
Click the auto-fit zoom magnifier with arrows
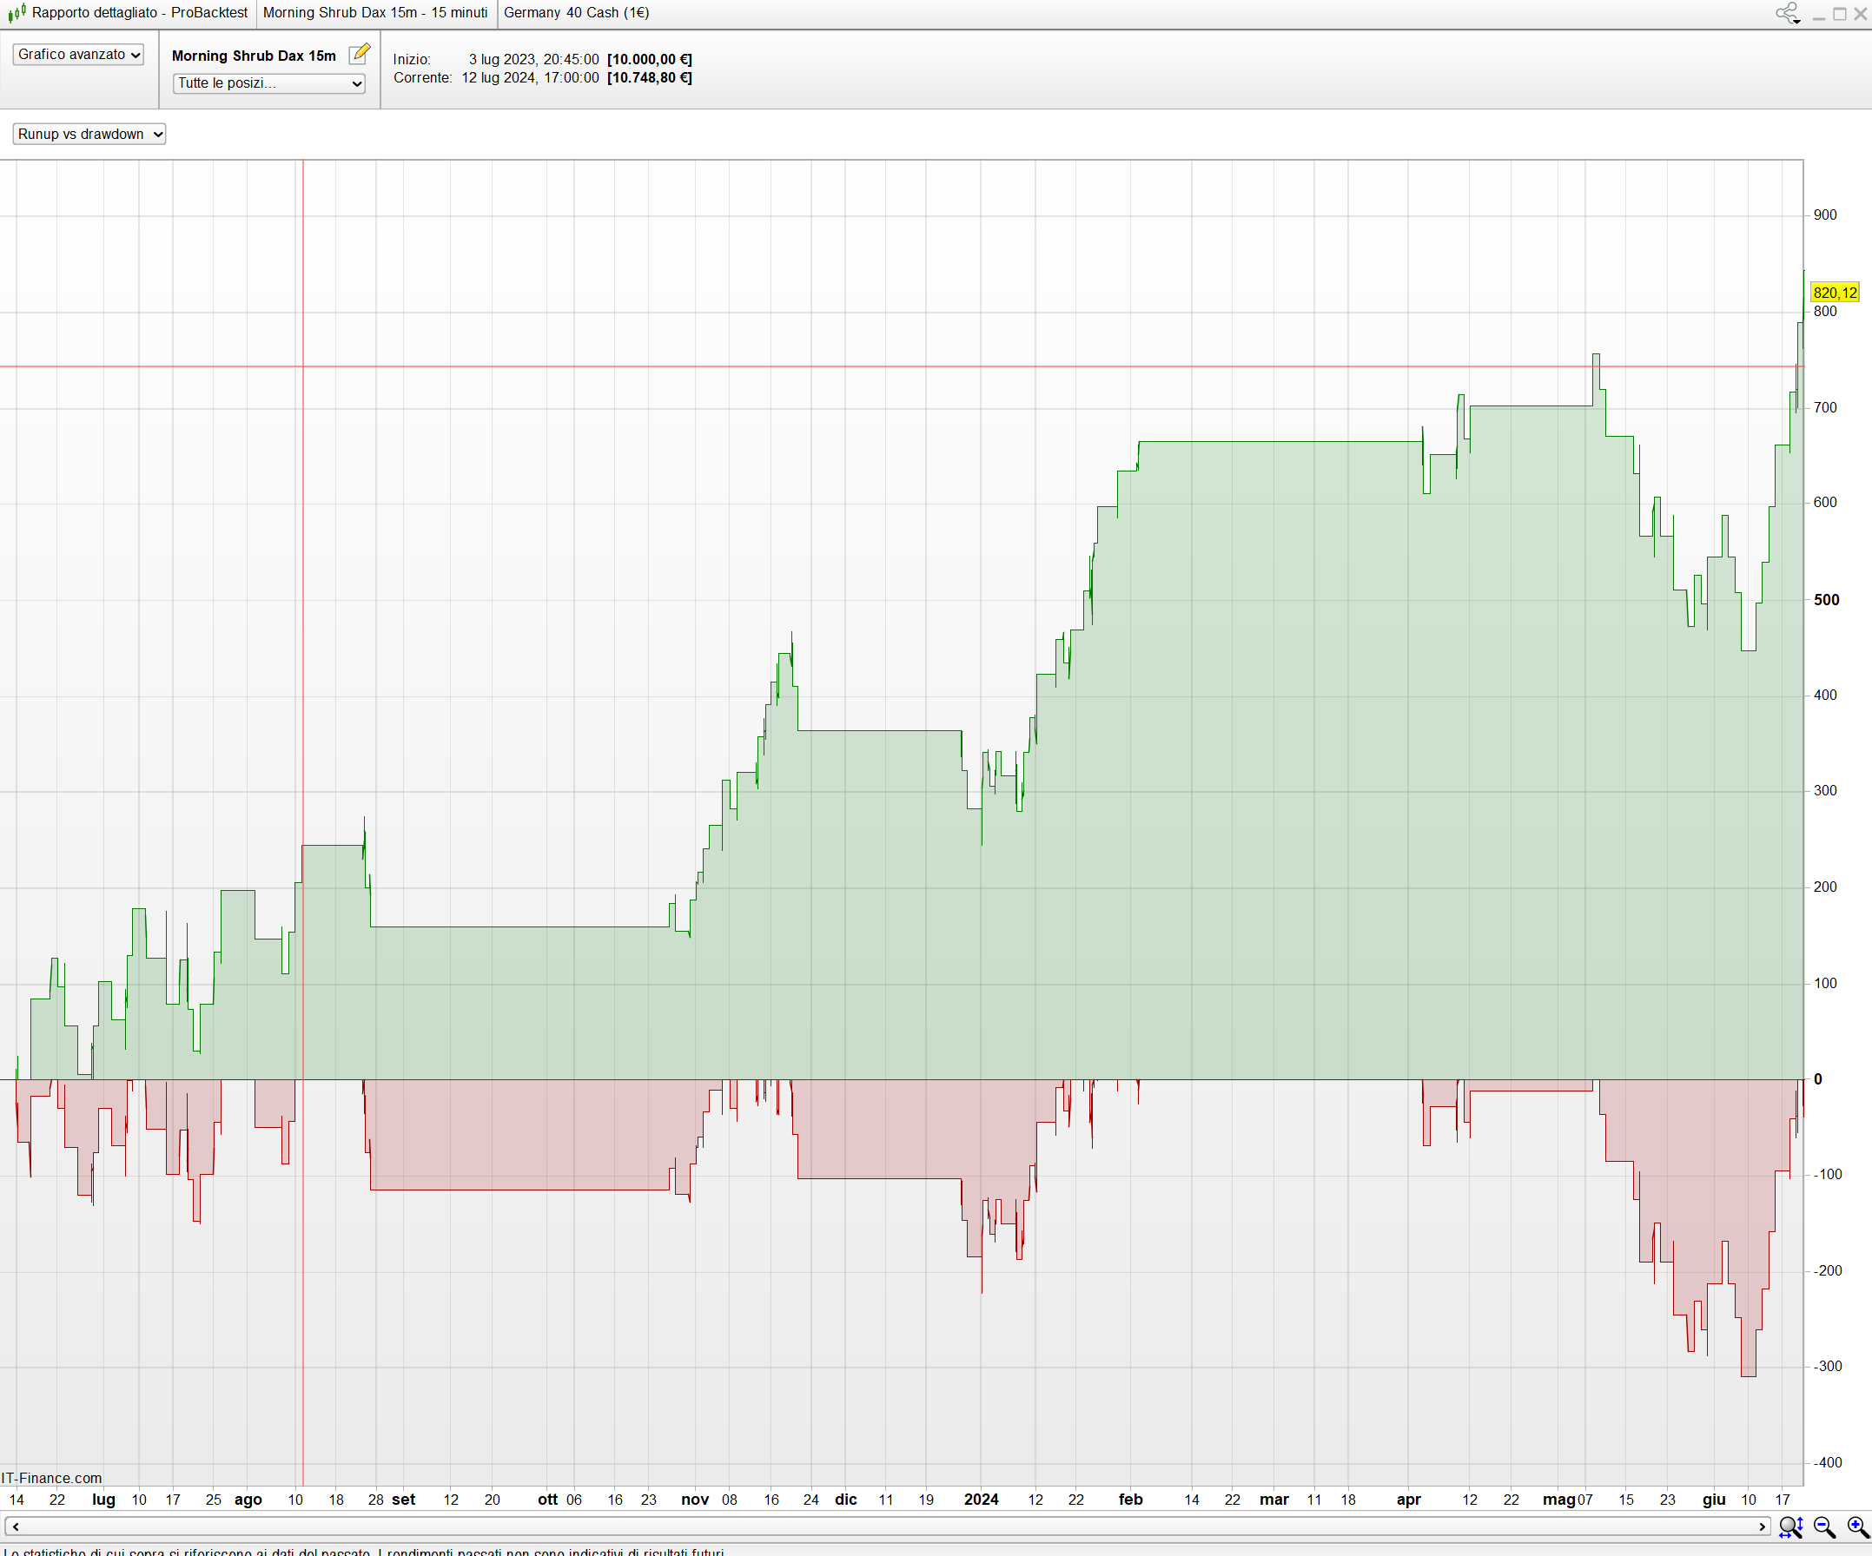[1790, 1527]
